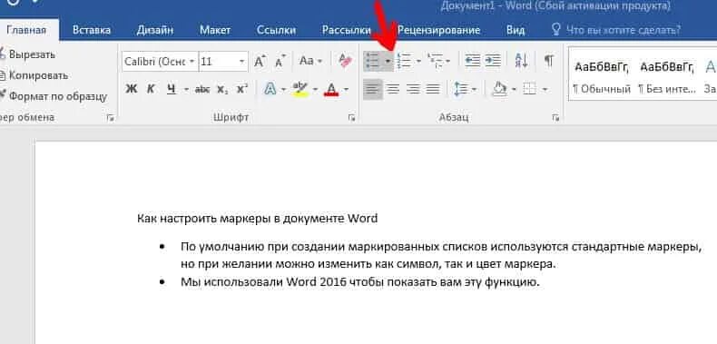Click the Numbering list icon
Image resolution: width=717 pixels, height=344 pixels.
404,61
